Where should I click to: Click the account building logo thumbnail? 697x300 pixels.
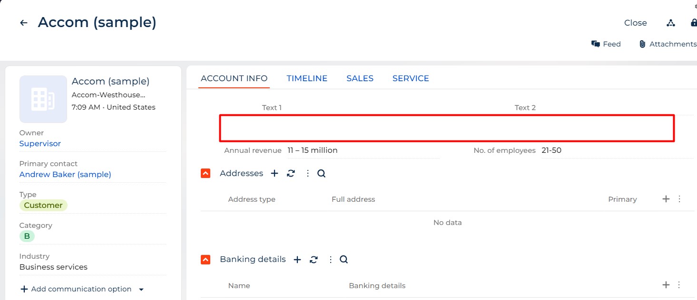(43, 99)
